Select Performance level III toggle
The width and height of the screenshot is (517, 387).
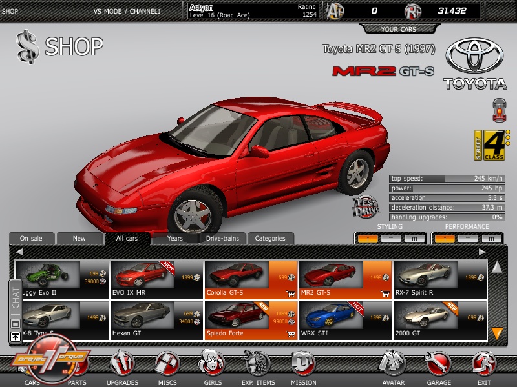491,239
